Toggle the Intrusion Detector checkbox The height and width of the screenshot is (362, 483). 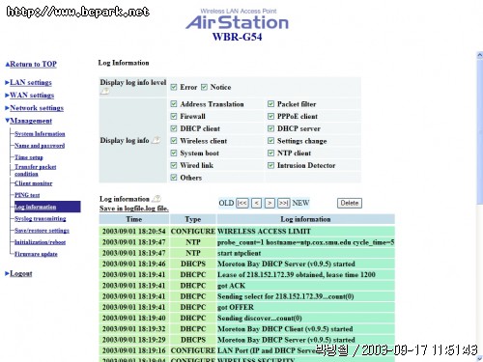(x=271, y=165)
